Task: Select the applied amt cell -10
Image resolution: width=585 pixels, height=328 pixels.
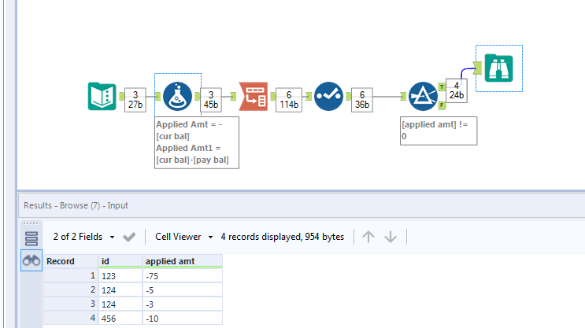Action: point(183,319)
